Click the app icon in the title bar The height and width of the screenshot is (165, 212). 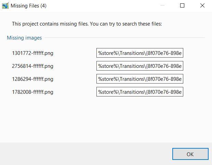click(x=5, y=5)
